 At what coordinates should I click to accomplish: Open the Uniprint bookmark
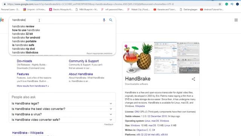[x=34, y=9]
